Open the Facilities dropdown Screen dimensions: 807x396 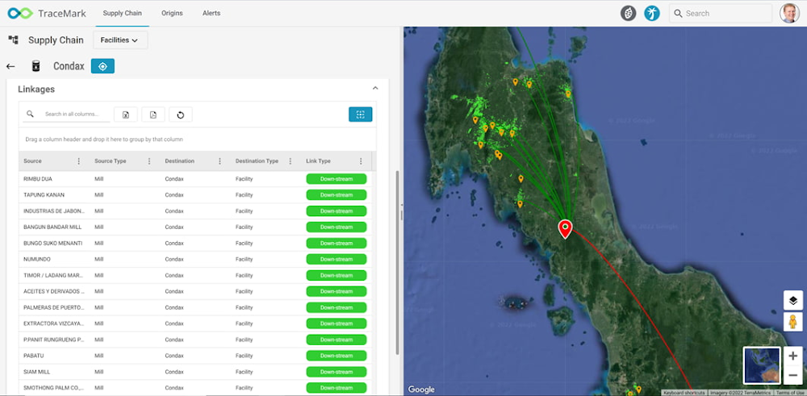click(x=120, y=40)
